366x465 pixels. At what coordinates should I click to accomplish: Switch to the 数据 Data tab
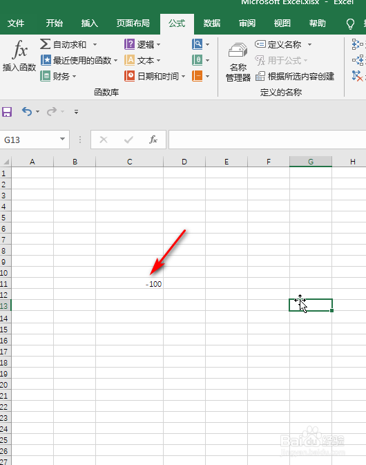tap(212, 23)
